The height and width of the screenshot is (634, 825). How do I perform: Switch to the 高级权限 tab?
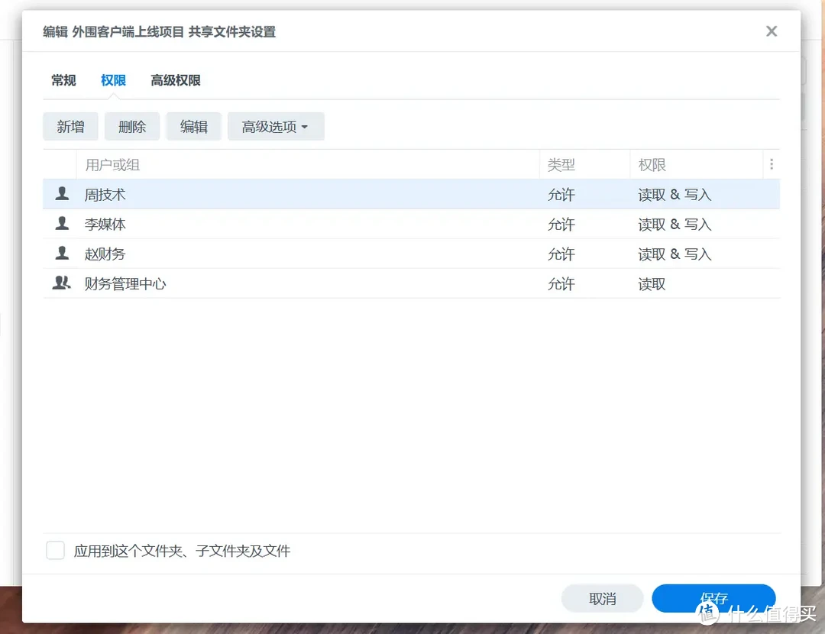(x=176, y=79)
